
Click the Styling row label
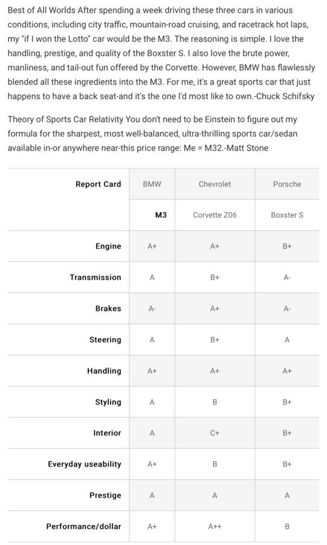coord(108,402)
